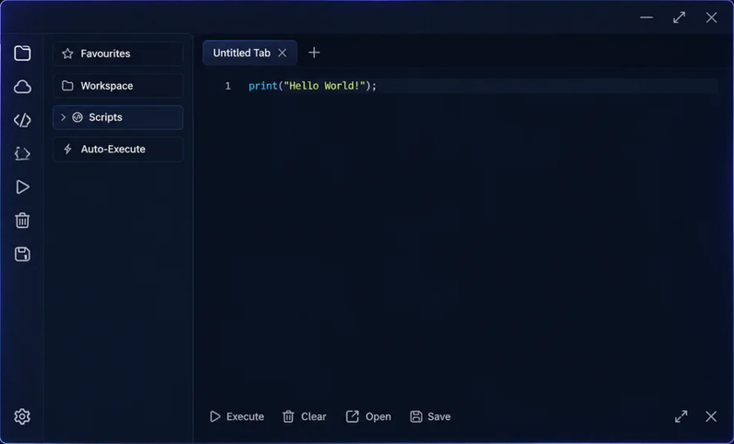Close the application window
Screen dimensions: 734x444
pyautogui.click(x=712, y=18)
